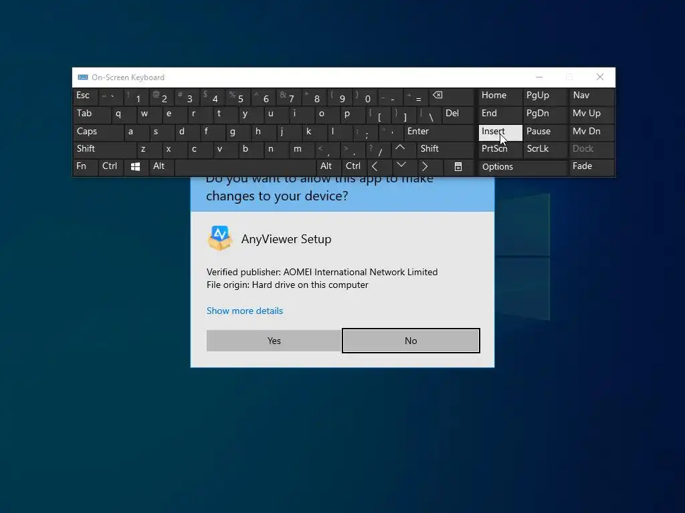Toggle the right Alt key
685x513 pixels.
click(328, 166)
